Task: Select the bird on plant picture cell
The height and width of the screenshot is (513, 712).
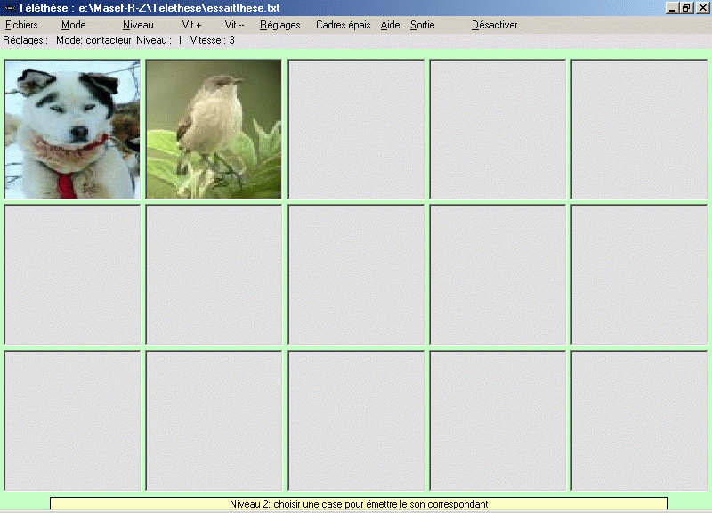Action: click(214, 129)
